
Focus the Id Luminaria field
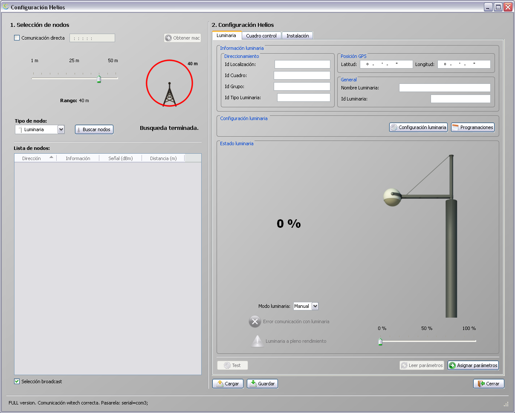pyautogui.click(x=460, y=99)
